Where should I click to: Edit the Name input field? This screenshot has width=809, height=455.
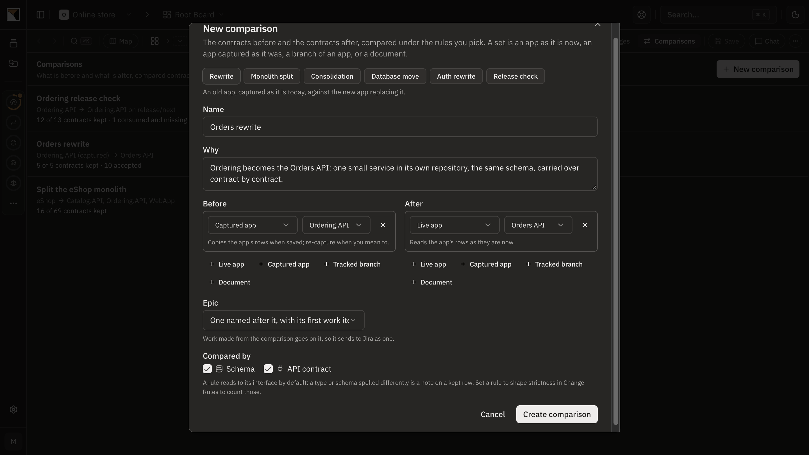coord(400,127)
